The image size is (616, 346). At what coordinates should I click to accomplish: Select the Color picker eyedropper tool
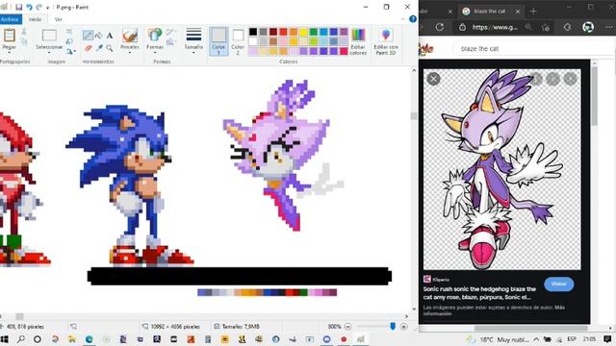99,48
